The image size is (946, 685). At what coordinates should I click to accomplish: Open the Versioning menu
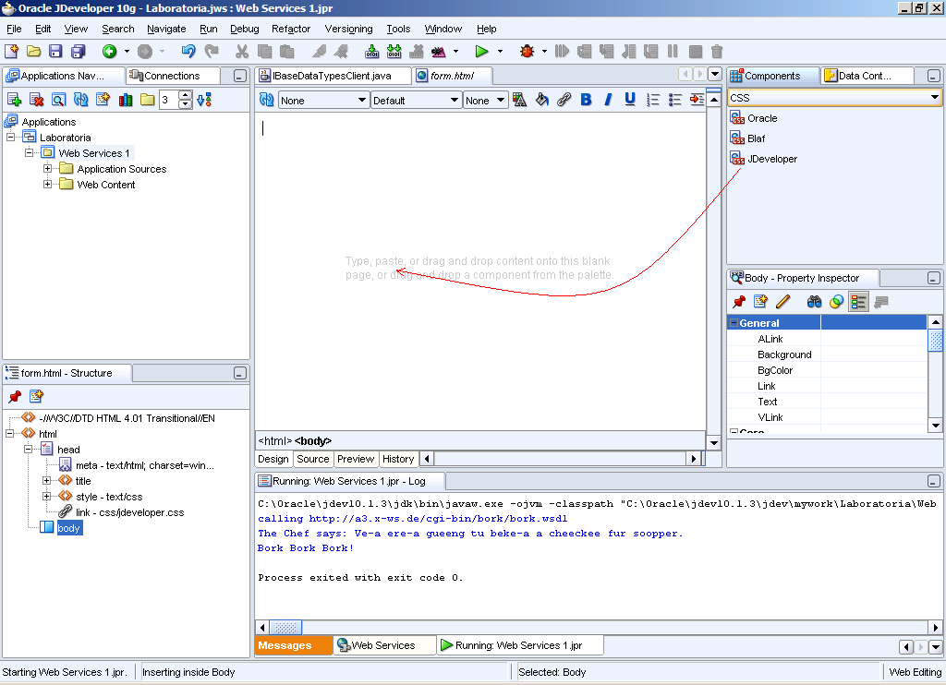(x=348, y=29)
